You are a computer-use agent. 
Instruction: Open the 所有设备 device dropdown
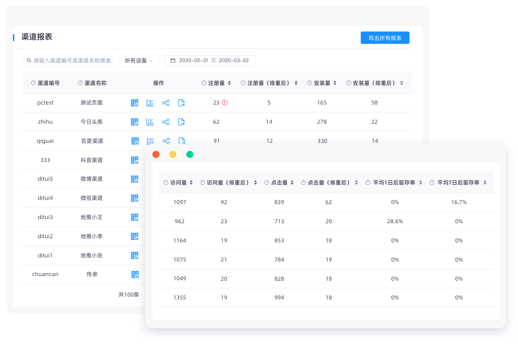[139, 60]
